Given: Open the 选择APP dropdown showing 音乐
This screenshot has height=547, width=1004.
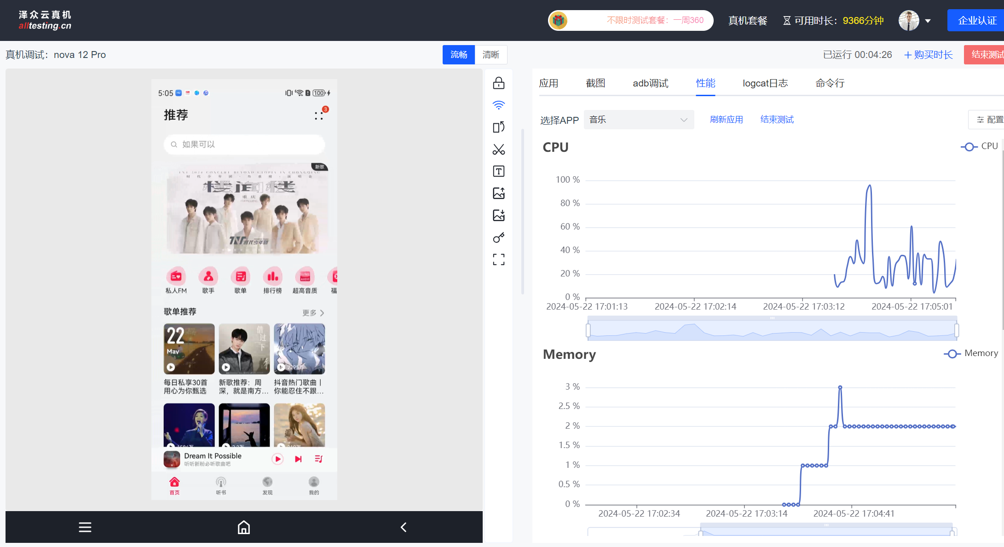Looking at the screenshot, I should pos(638,120).
